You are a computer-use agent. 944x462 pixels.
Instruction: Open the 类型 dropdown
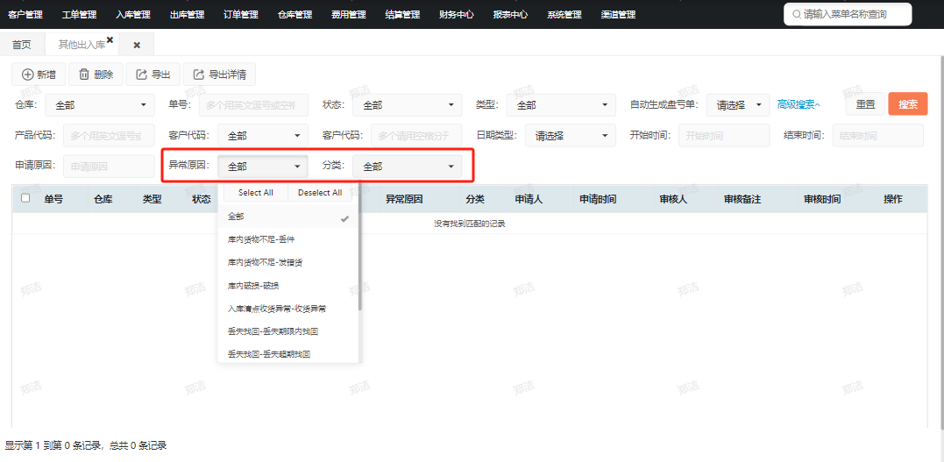tap(561, 105)
